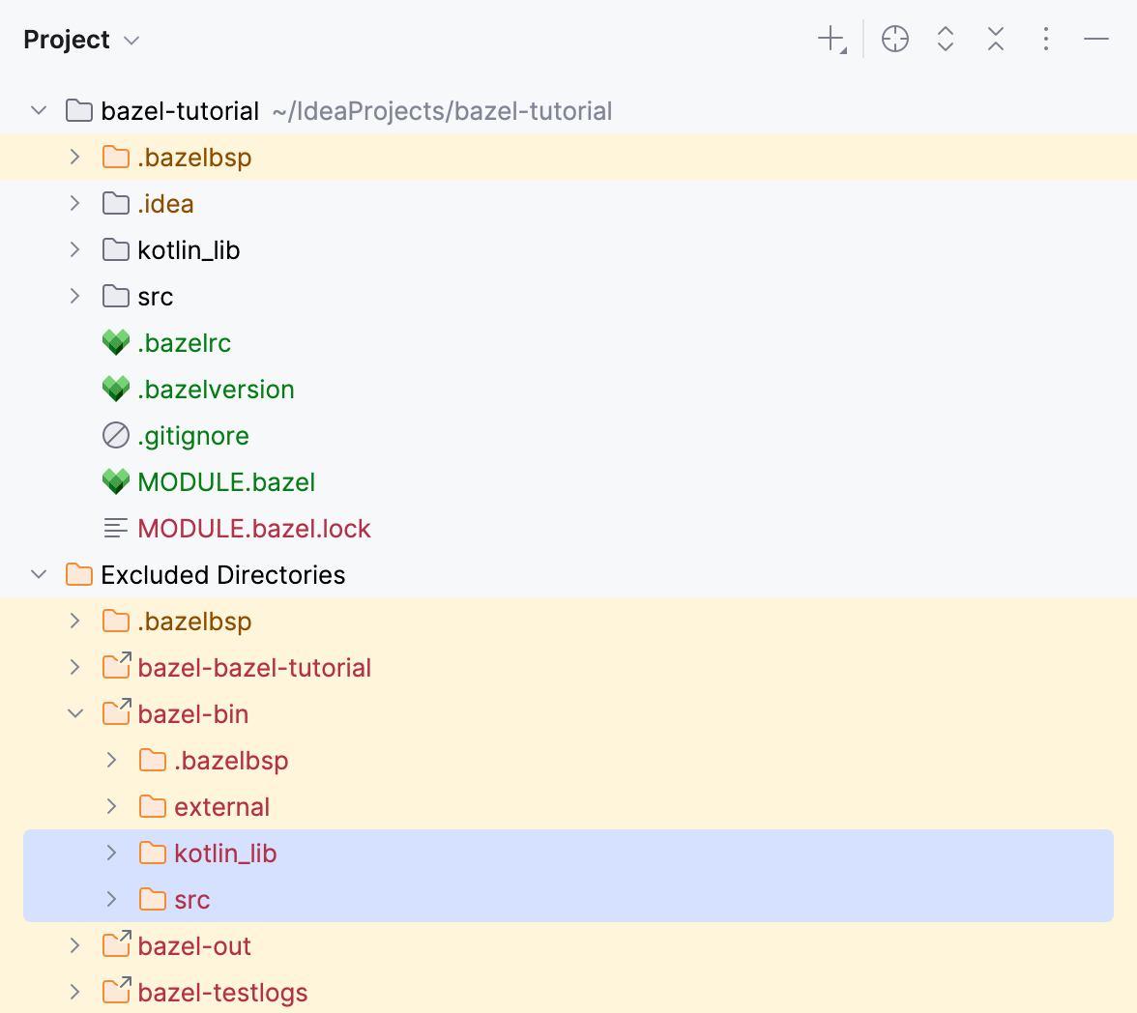The image size is (1137, 1013).
Task: Select the external folder inside bazel-bin
Action: pos(223,806)
